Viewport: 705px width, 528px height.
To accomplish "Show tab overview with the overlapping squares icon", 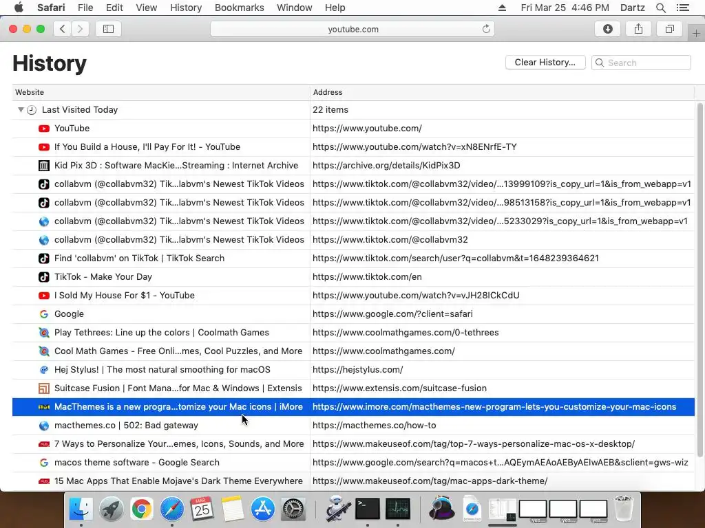I will pos(669,29).
